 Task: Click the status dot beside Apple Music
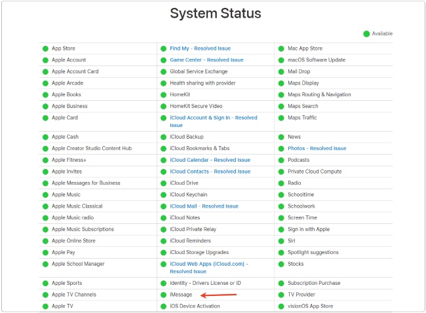click(45, 195)
